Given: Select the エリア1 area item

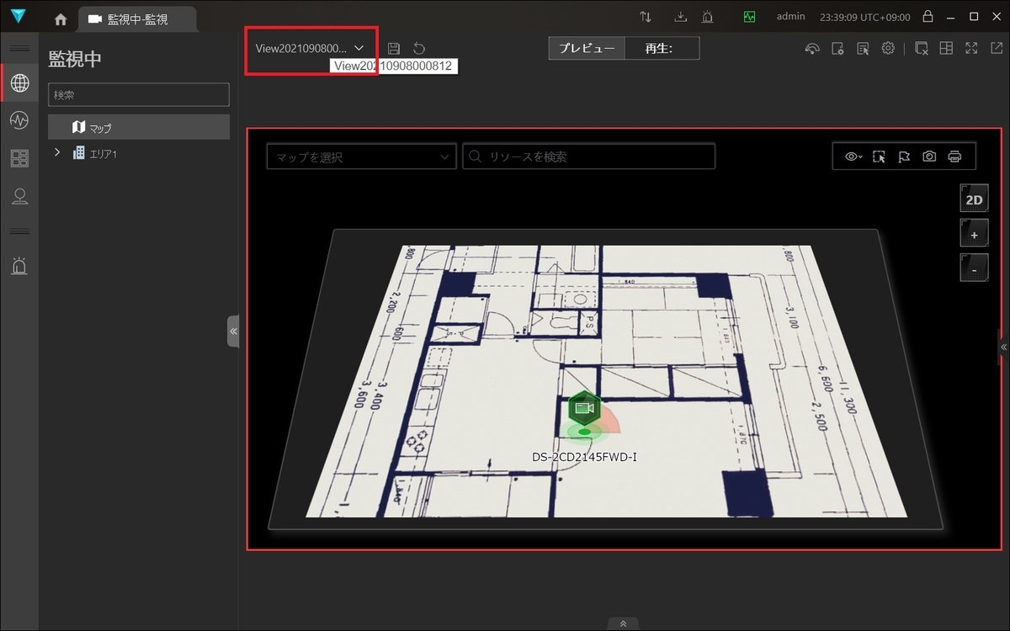Looking at the screenshot, I should click(x=95, y=153).
